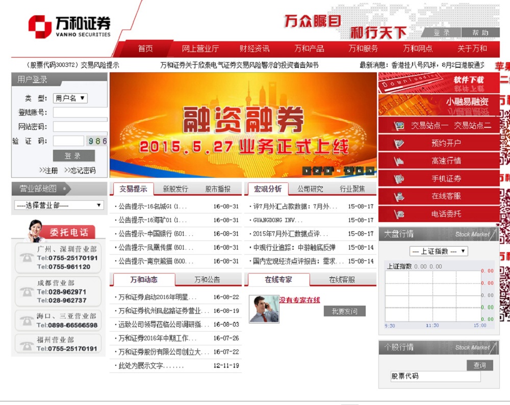The width and height of the screenshot is (510, 405).
Task: Click the 委托电话 operator image
Action: pyautogui.click(x=35, y=231)
